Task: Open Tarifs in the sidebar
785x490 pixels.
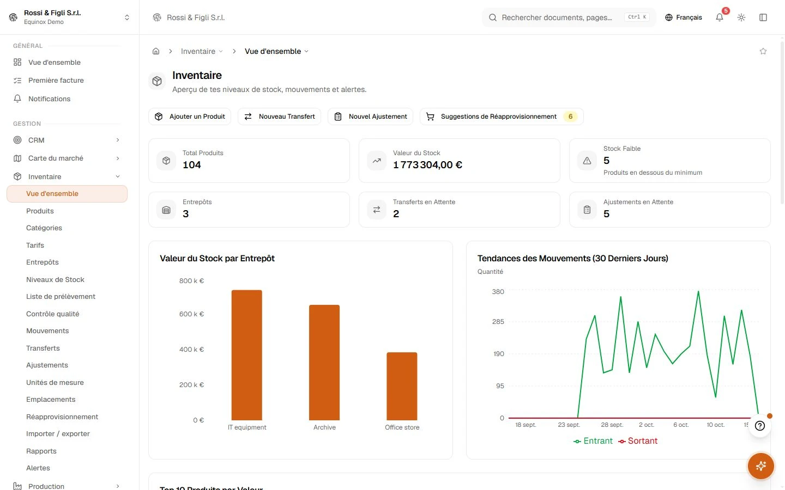Action: (67, 245)
